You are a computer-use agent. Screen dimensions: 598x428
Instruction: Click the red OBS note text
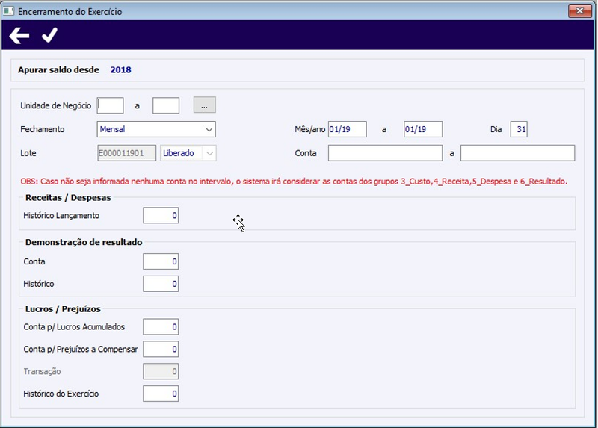tap(294, 182)
